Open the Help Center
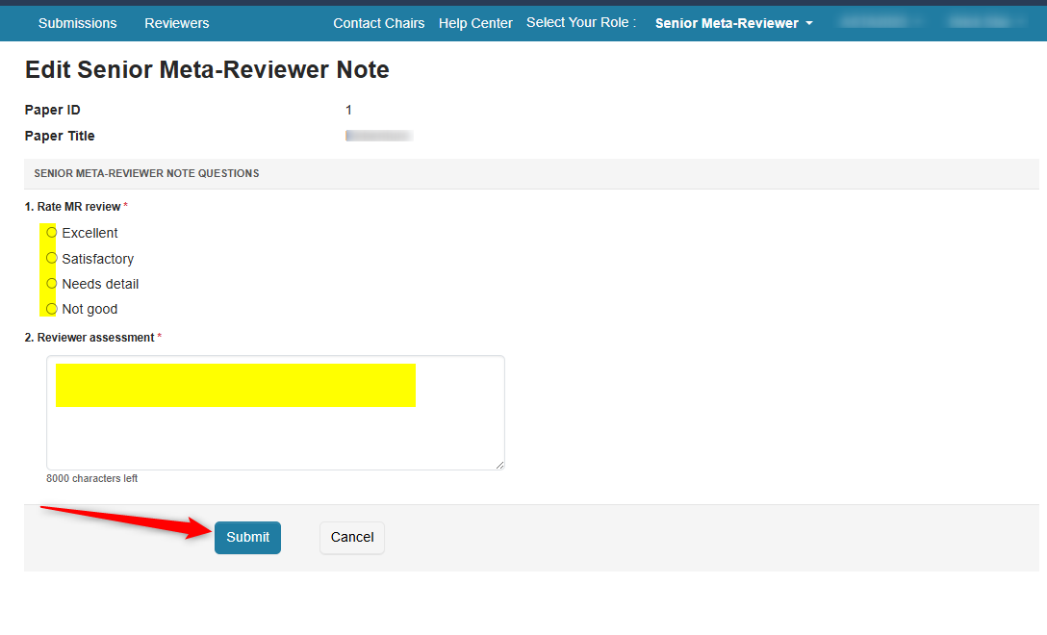Image resolution: width=1047 pixels, height=635 pixels. point(475,23)
